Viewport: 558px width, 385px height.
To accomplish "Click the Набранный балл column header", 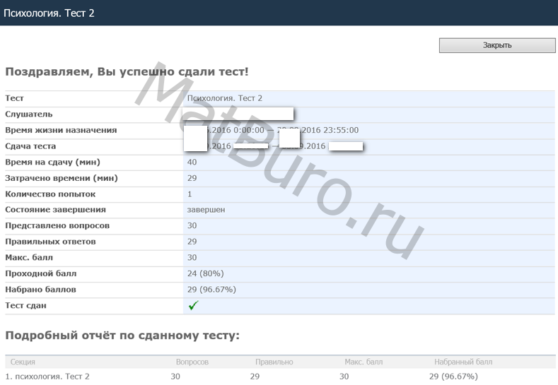I will pyautogui.click(x=463, y=362).
